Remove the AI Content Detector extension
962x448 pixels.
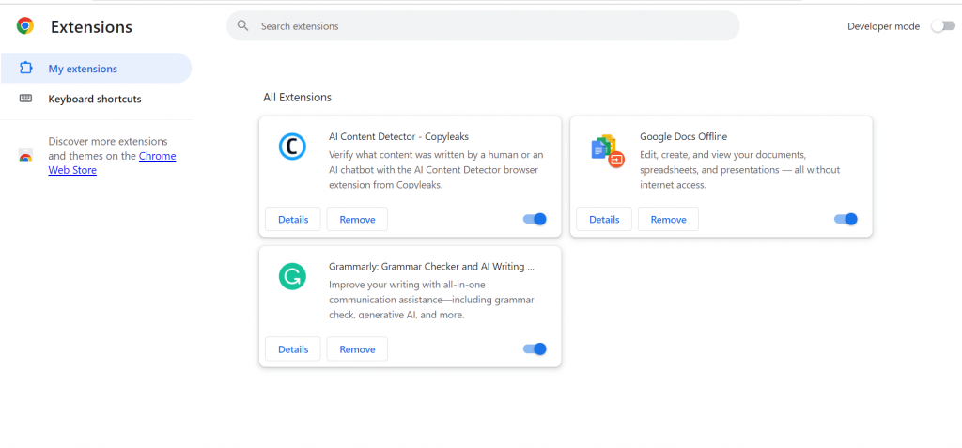[x=357, y=219]
